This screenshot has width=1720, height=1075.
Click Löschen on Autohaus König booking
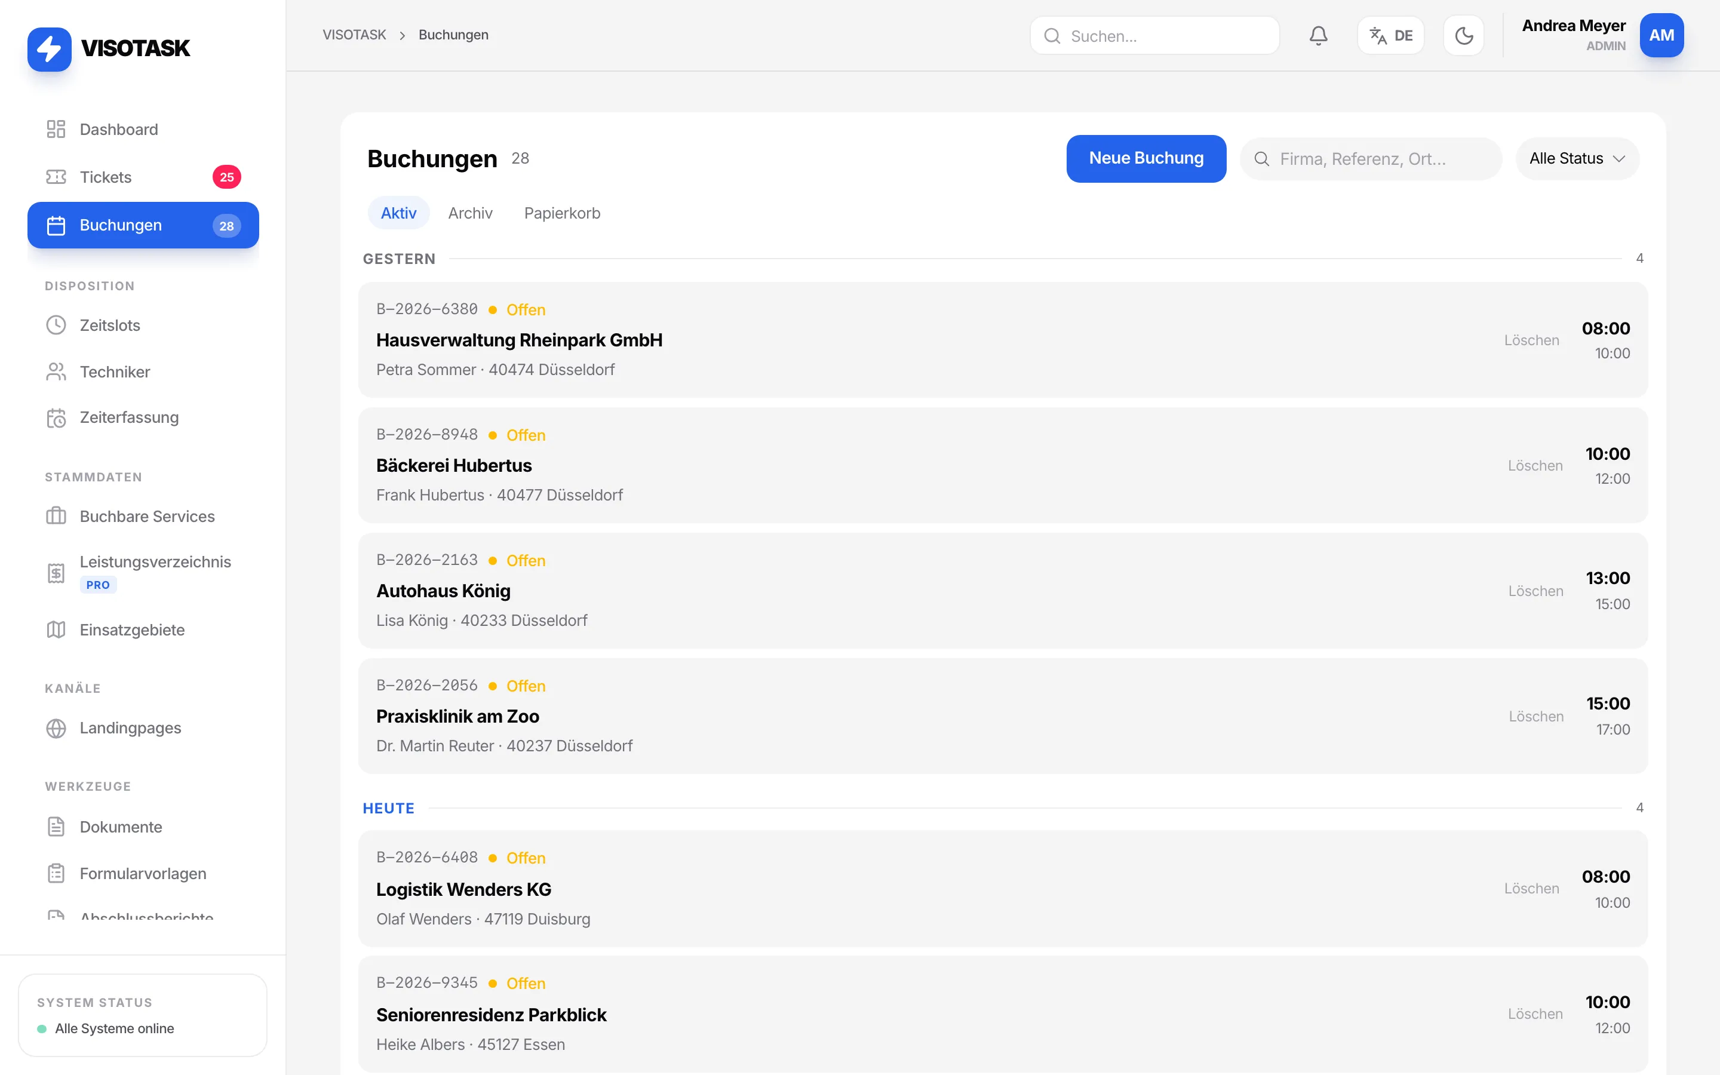tap(1536, 591)
